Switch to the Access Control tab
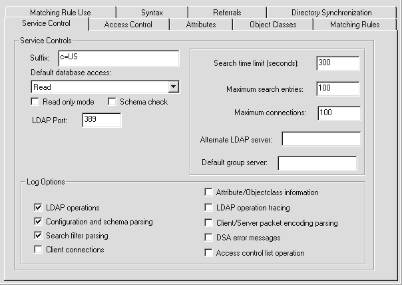This screenshot has width=402, height=285. pyautogui.click(x=128, y=25)
